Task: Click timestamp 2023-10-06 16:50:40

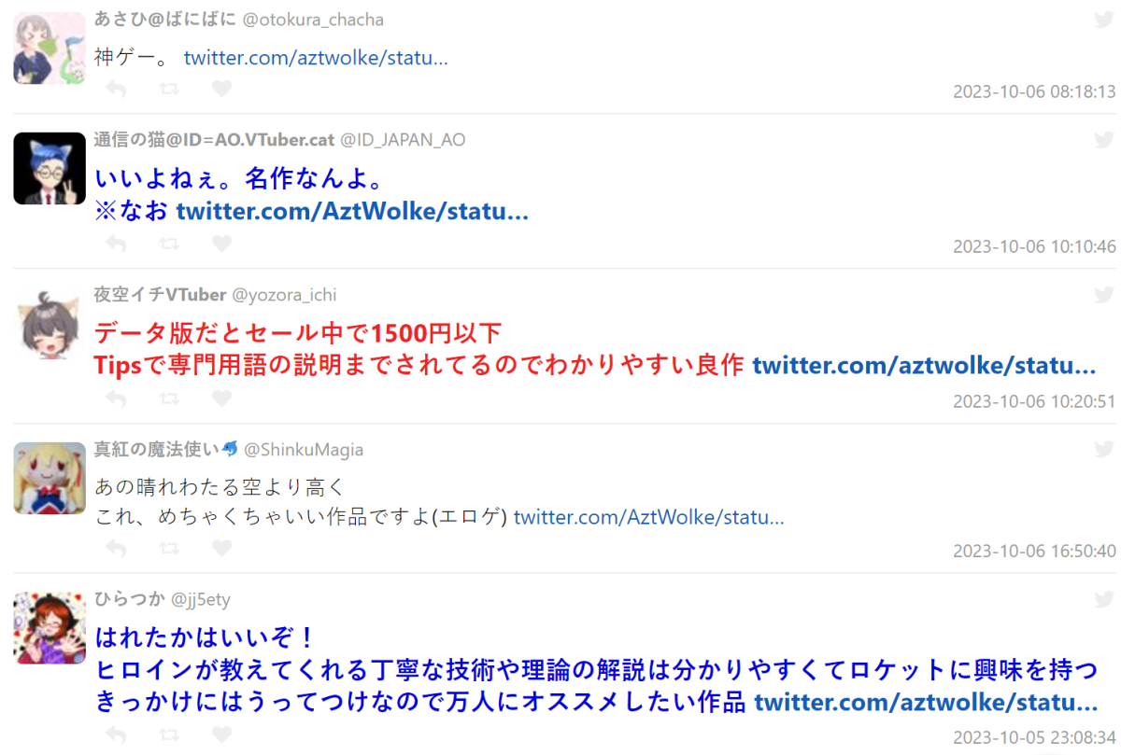Action: [1034, 551]
